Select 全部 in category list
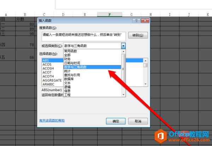This screenshot has height=146, width=212. [x=92, y=55]
